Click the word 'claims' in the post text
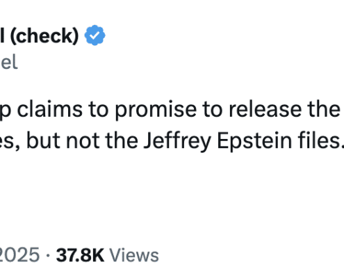The height and width of the screenshot is (278, 344). 49,109
